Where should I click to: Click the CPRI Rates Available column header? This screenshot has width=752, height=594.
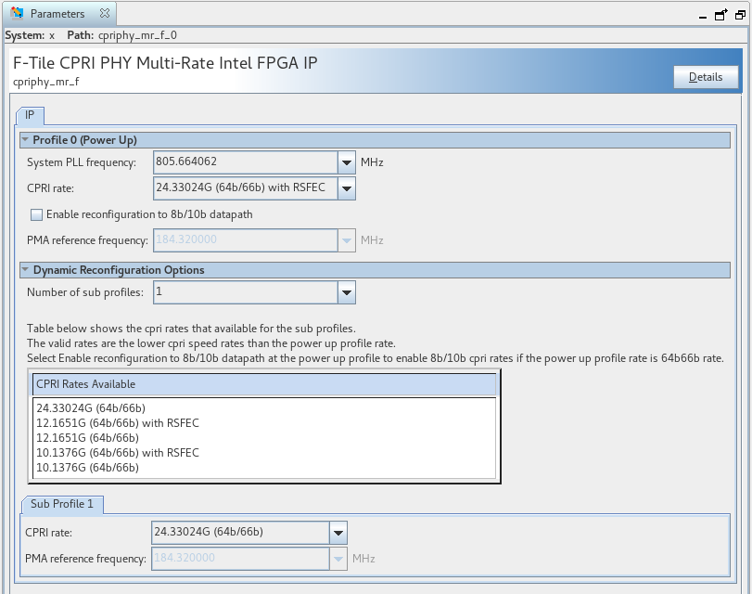pos(264,384)
